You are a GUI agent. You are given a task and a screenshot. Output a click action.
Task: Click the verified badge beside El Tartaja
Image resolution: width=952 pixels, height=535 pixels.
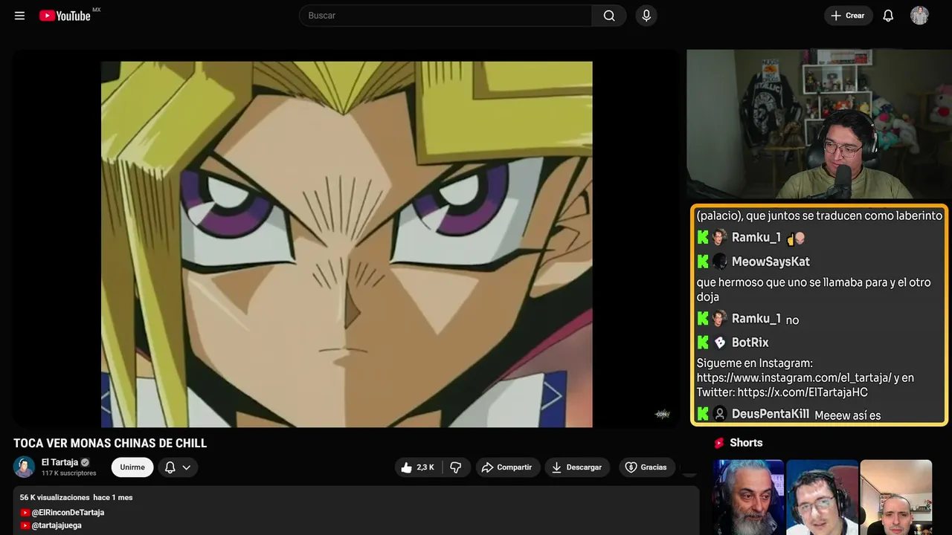point(85,462)
